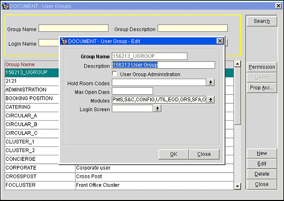Click the Group Description search field
Screen dimensions: 284x201
[193, 29]
